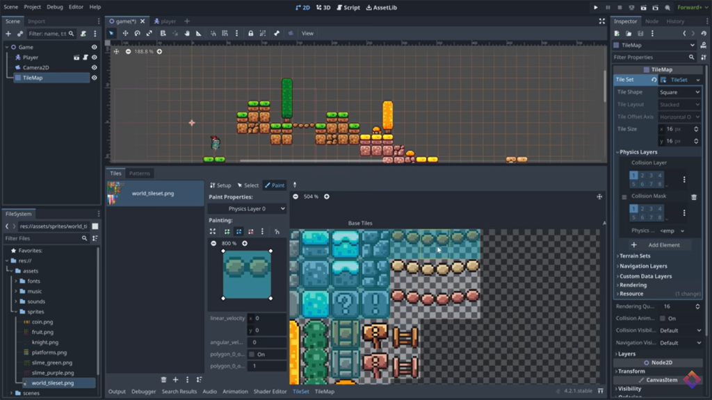Click Distraction Free Mode expand icon

click(x=602, y=22)
